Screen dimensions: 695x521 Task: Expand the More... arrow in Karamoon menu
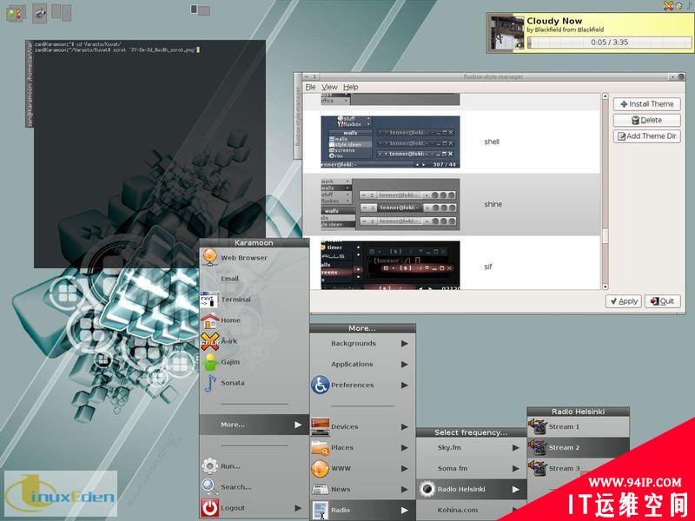[x=298, y=425]
